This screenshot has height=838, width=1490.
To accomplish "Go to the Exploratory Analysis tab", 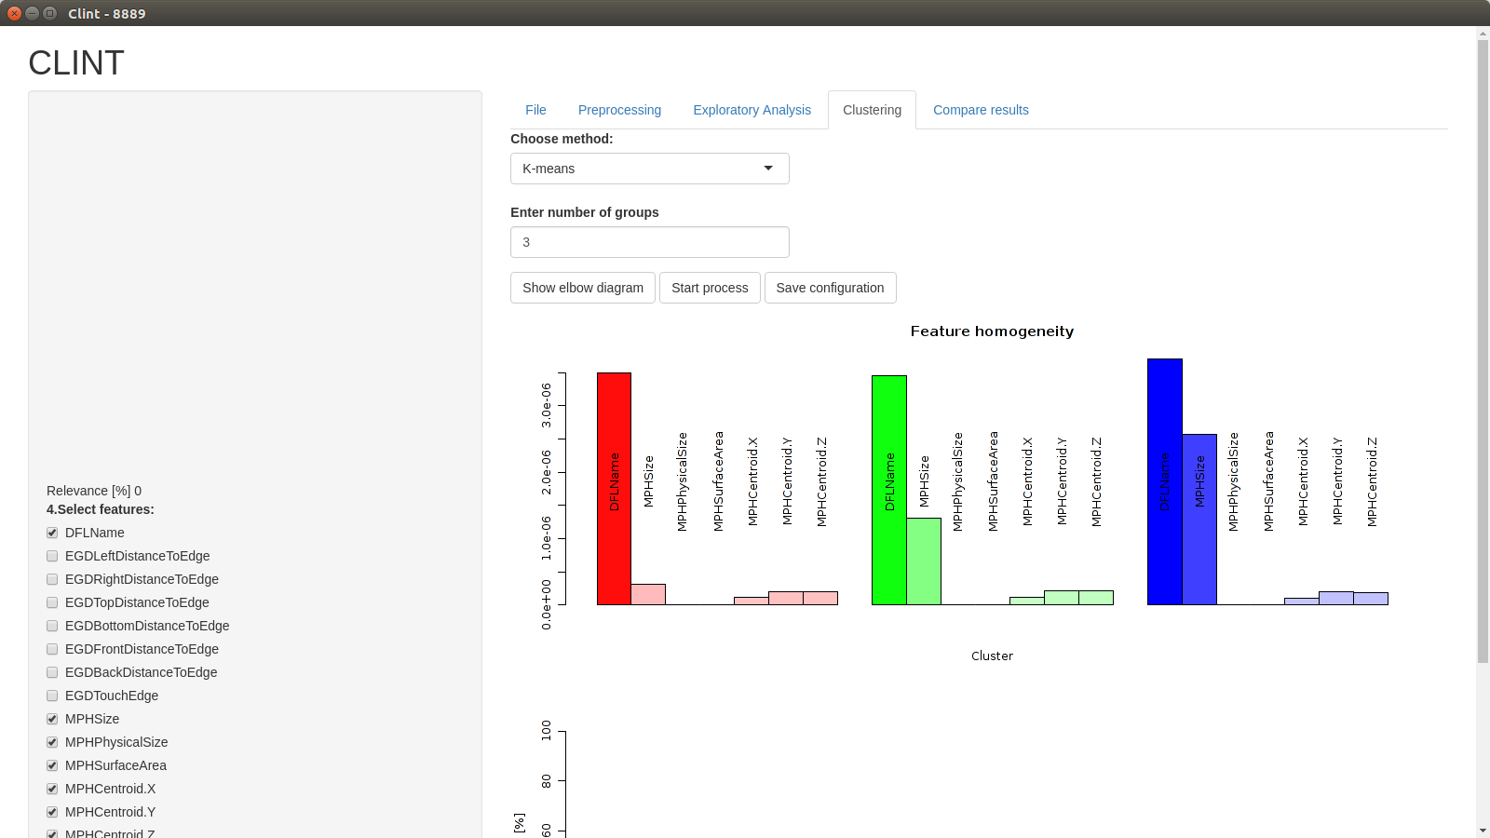I will (x=752, y=110).
